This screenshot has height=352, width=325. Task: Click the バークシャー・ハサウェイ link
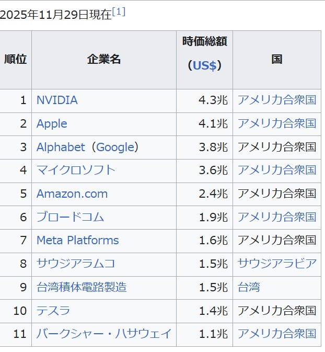(x=104, y=334)
